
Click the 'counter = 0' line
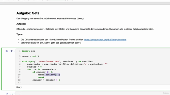[x=34, y=67]
